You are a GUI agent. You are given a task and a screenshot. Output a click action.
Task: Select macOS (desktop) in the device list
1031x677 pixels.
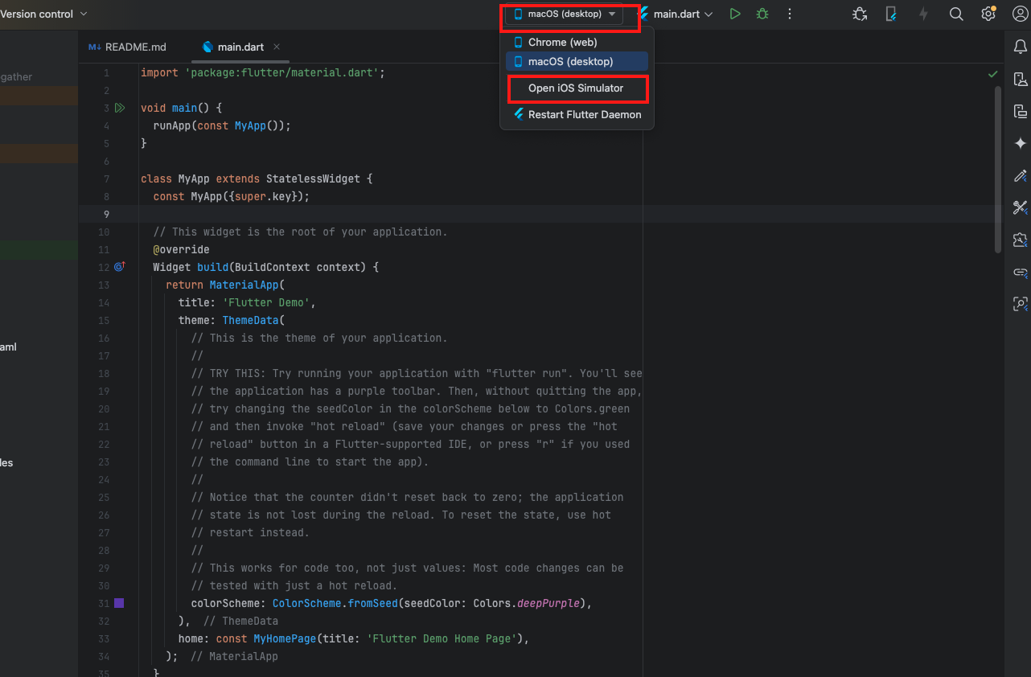[577, 61]
